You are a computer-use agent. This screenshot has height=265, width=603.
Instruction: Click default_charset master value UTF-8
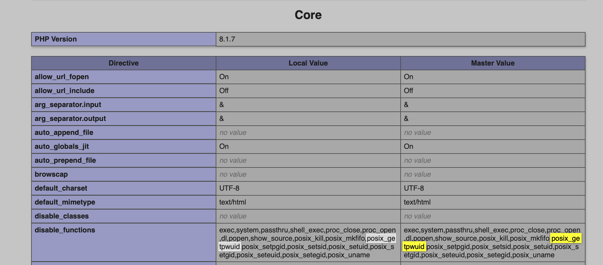pos(414,188)
